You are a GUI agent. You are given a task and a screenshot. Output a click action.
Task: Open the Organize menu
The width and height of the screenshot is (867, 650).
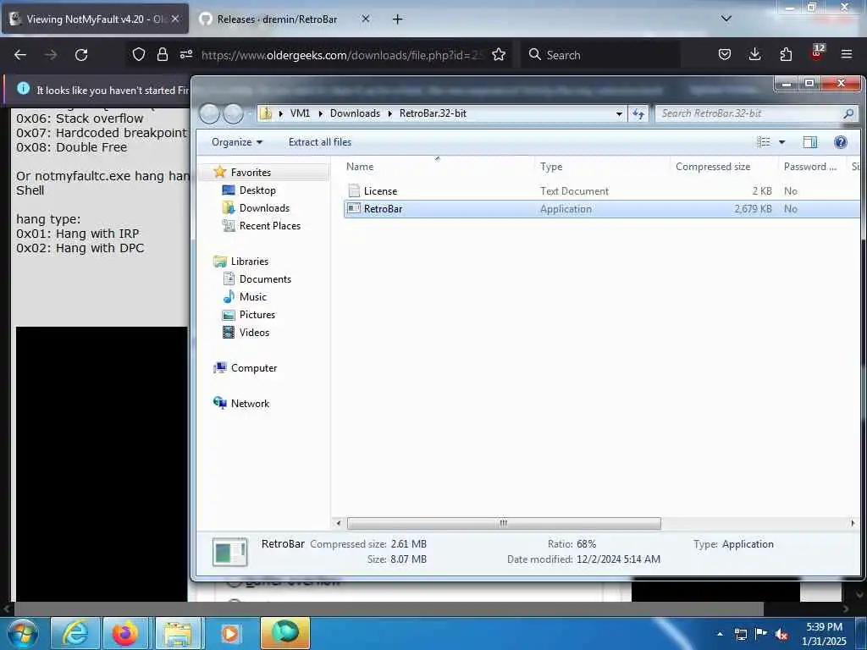tap(237, 142)
